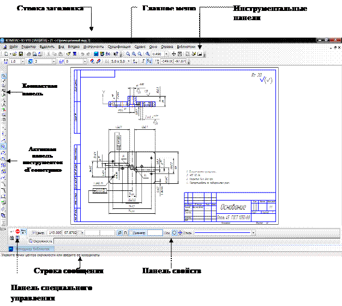Open the Инструменты menu
The width and height of the screenshot is (342, 306).
[x=94, y=47]
